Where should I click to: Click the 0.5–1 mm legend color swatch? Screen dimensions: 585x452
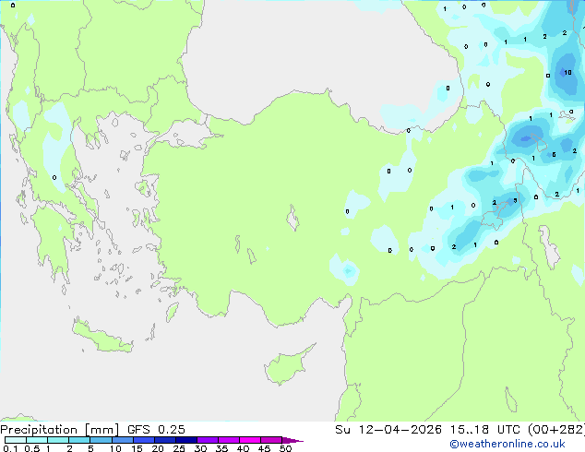pos(37,440)
